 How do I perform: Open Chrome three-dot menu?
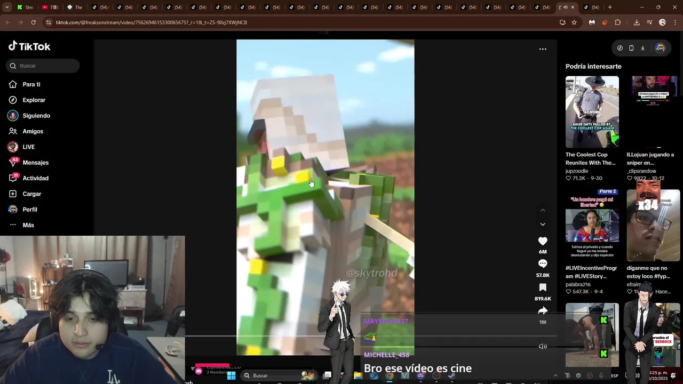point(675,22)
